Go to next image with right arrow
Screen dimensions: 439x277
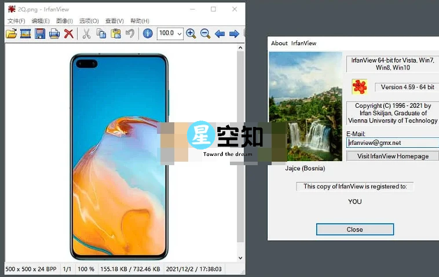(234, 34)
